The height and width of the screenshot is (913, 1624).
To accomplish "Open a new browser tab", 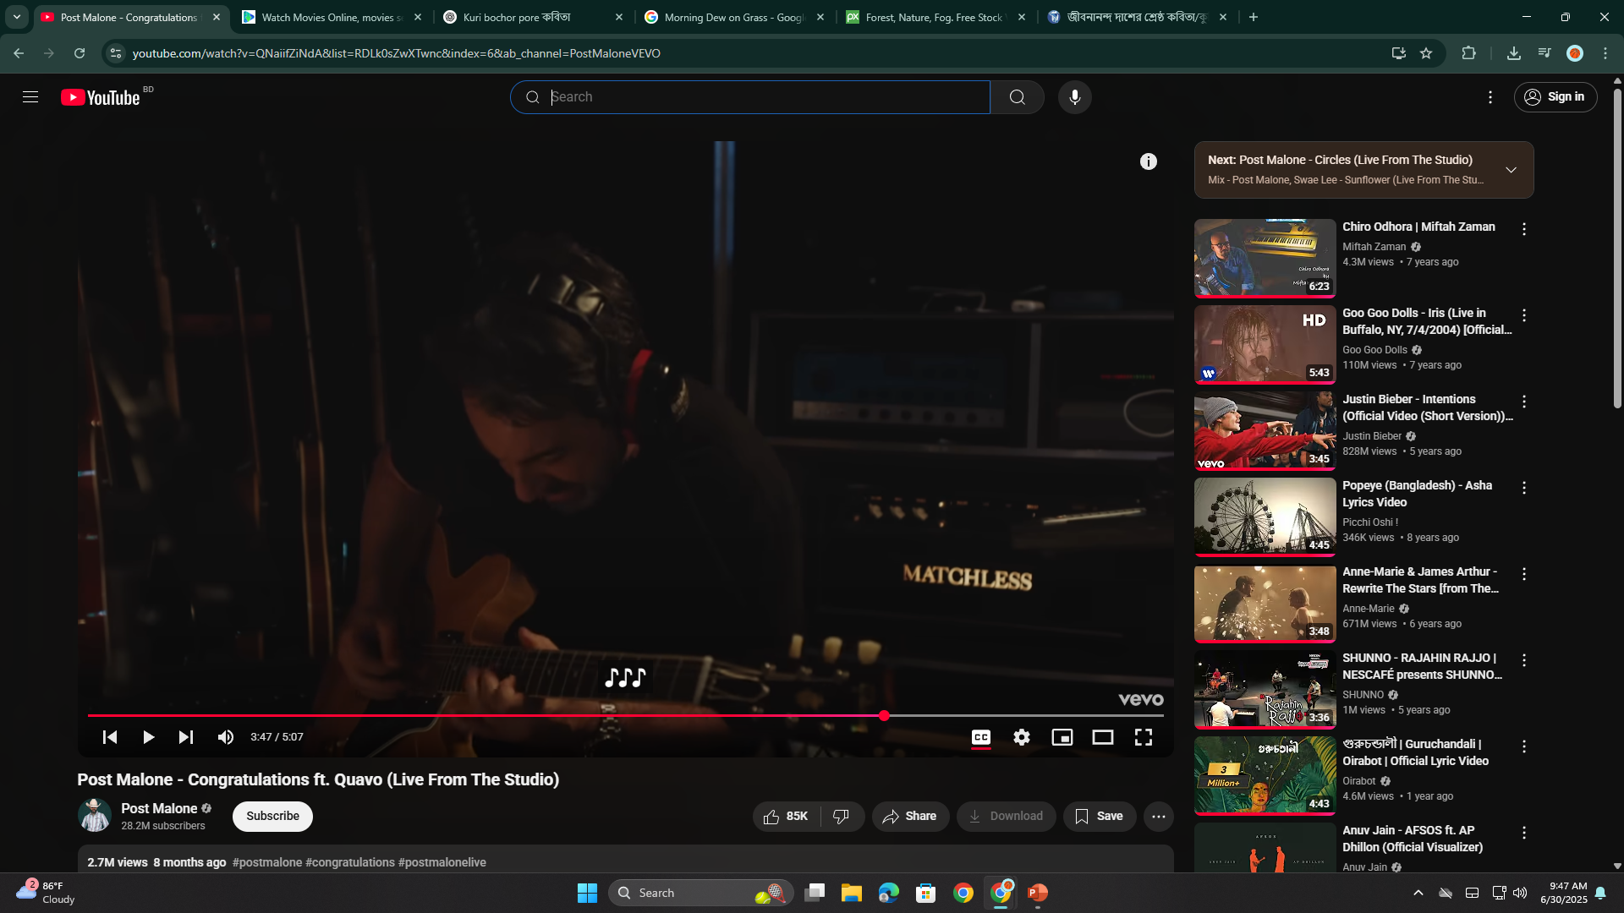I will coord(1254,17).
